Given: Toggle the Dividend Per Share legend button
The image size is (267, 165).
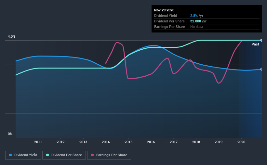Looking at the screenshot, I should coord(64,155).
